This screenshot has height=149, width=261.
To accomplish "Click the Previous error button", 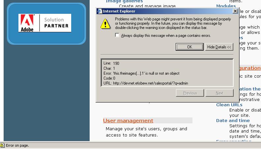I will (190, 93).
